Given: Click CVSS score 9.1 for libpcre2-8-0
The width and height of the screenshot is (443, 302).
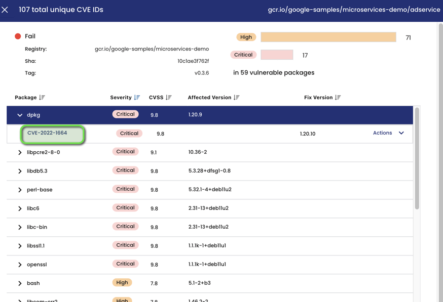Looking at the screenshot, I should (154, 153).
